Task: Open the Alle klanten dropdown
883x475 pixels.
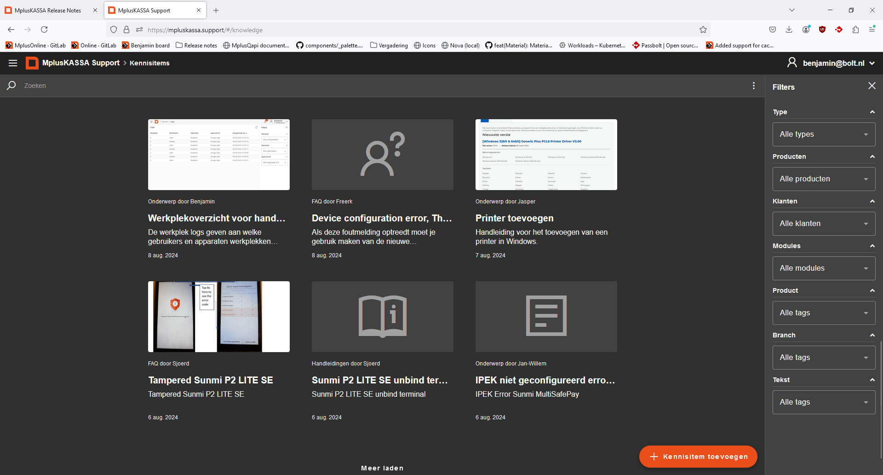Action: point(824,224)
